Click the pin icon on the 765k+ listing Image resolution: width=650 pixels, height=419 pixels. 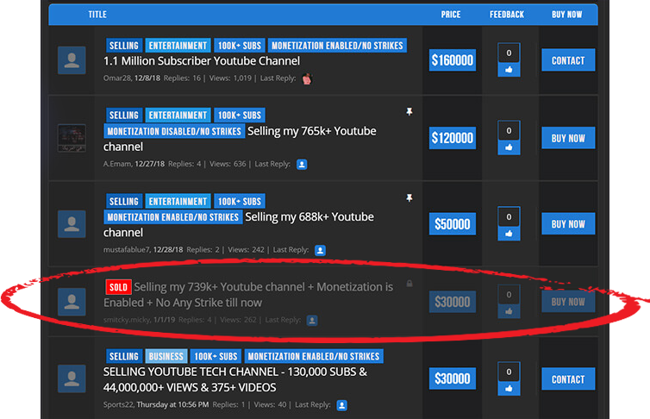(409, 111)
